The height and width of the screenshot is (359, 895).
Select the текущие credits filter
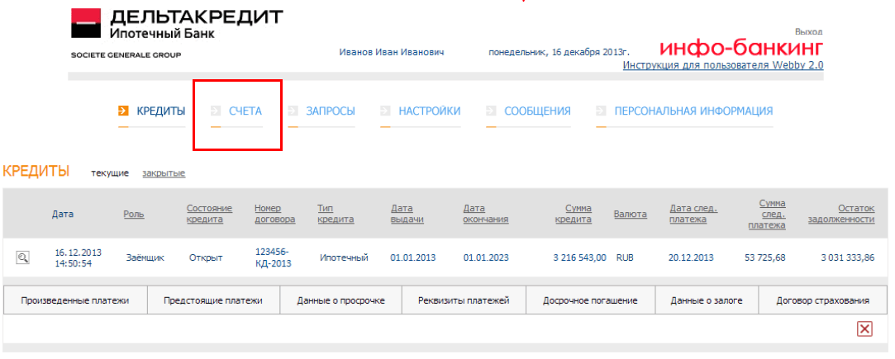click(x=110, y=173)
